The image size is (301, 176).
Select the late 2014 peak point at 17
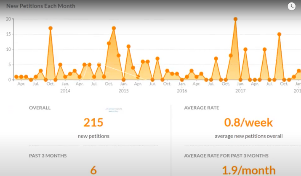(x=114, y=28)
